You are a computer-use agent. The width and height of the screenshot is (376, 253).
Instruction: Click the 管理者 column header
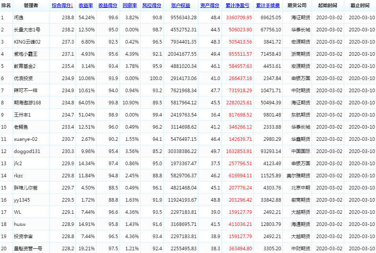tap(31, 5)
